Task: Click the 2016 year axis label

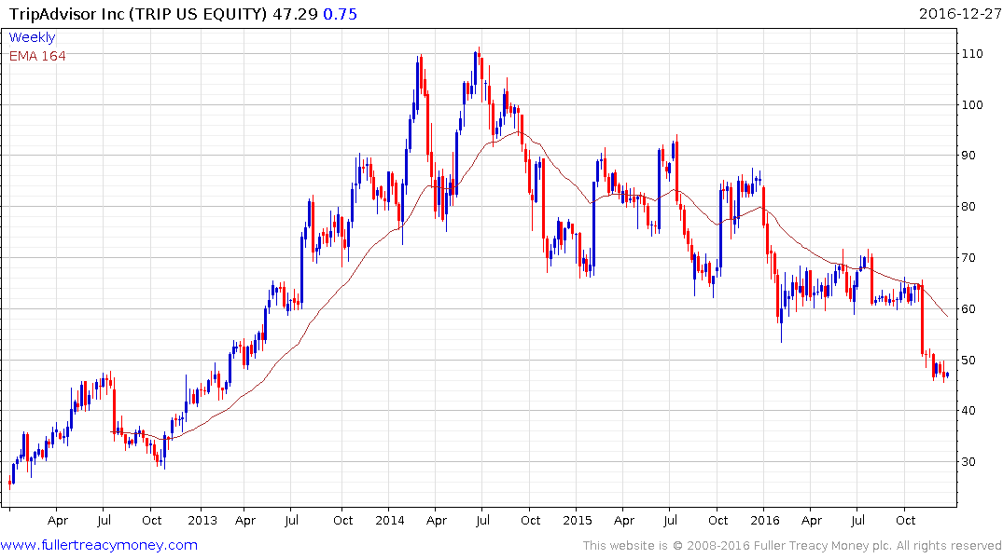Action: [x=765, y=520]
